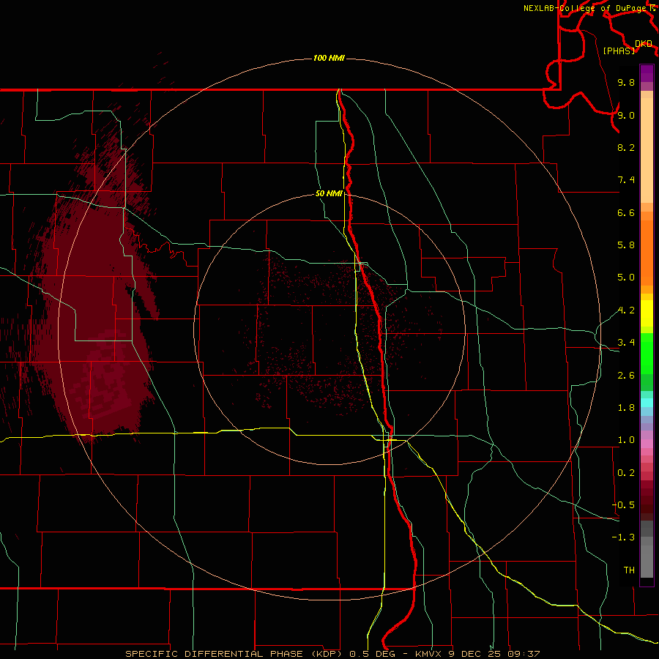Pick the bright green segment of the color bar
Screen dimensions: 659x659
tap(647, 353)
